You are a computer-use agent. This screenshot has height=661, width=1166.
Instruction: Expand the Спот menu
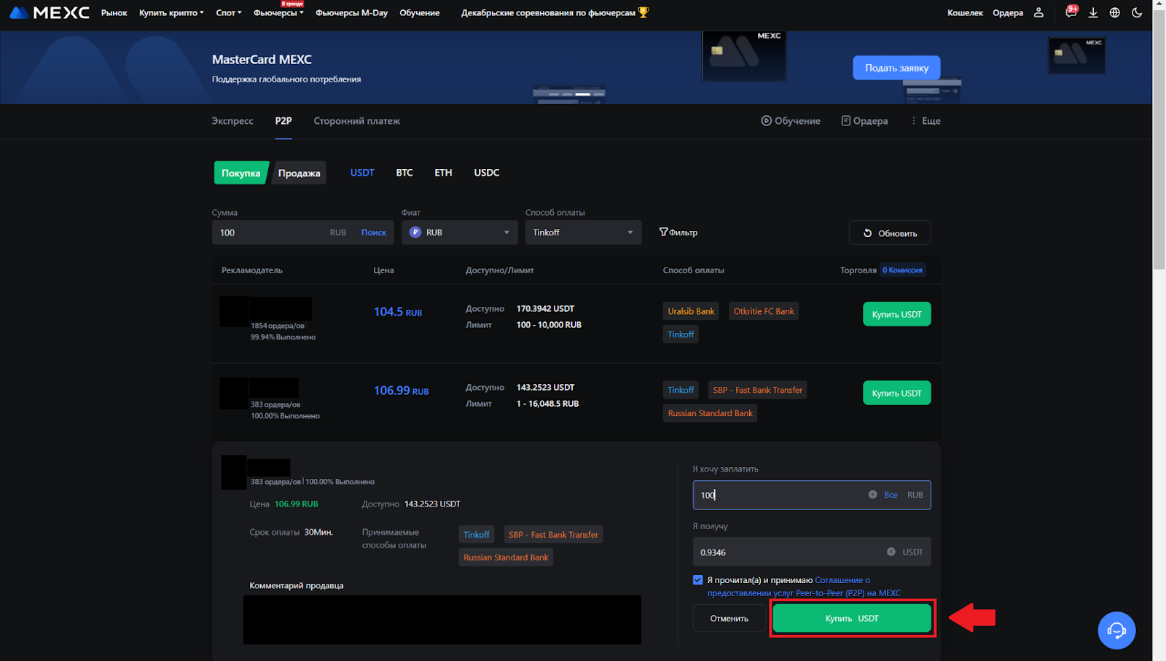tap(229, 12)
